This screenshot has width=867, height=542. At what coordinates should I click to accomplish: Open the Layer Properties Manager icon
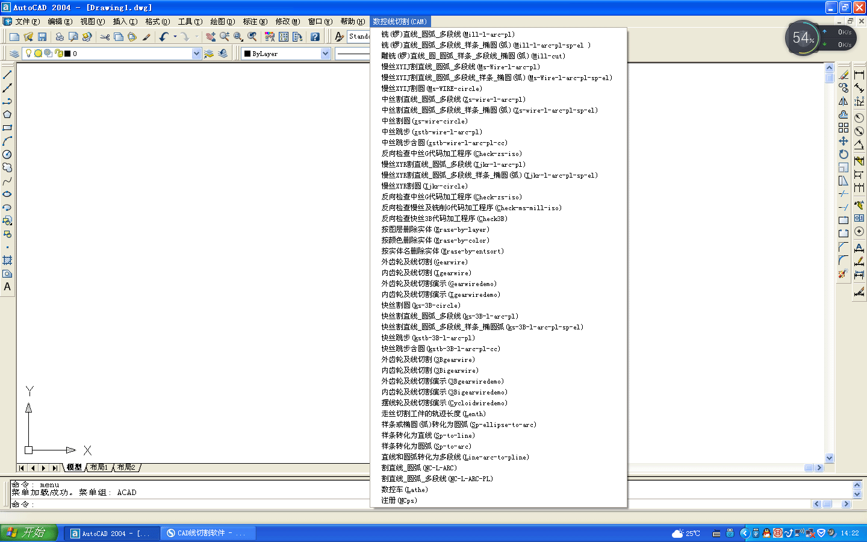coord(14,54)
